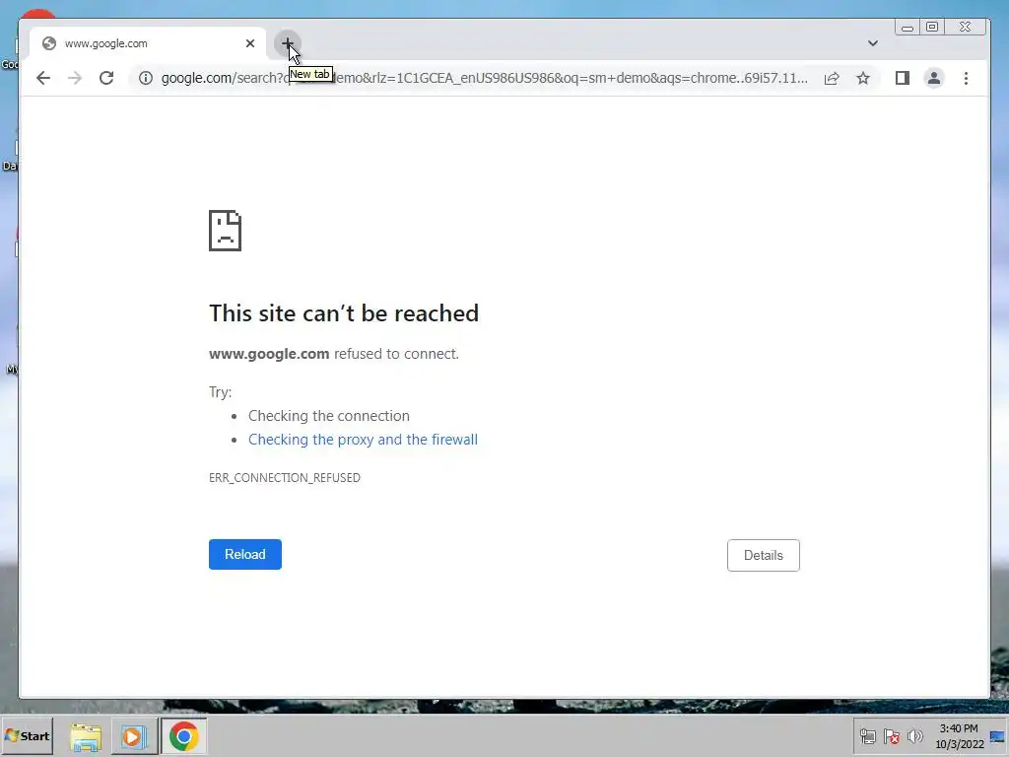Open a new tab with plus button

[x=288, y=43]
